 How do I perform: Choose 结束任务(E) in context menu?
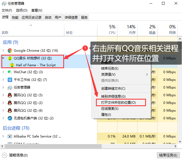[x=121, y=68]
